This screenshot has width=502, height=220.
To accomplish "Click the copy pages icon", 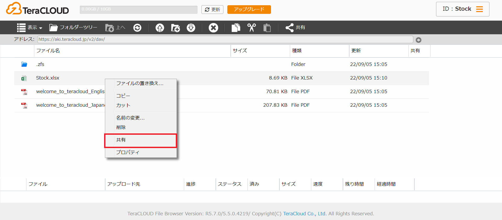I will 236,27.
